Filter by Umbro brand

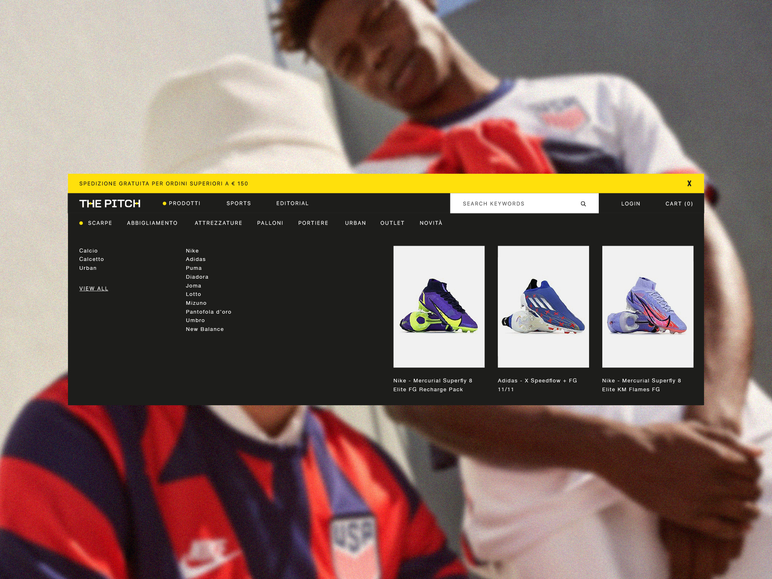point(195,320)
